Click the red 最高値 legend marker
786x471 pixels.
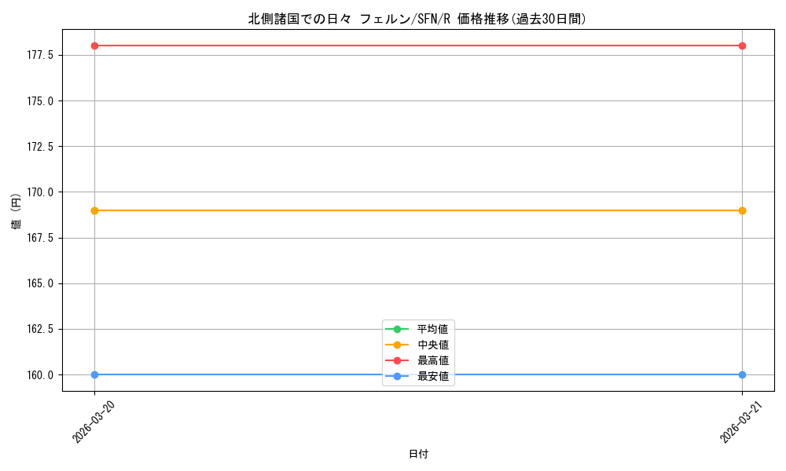tap(397, 360)
